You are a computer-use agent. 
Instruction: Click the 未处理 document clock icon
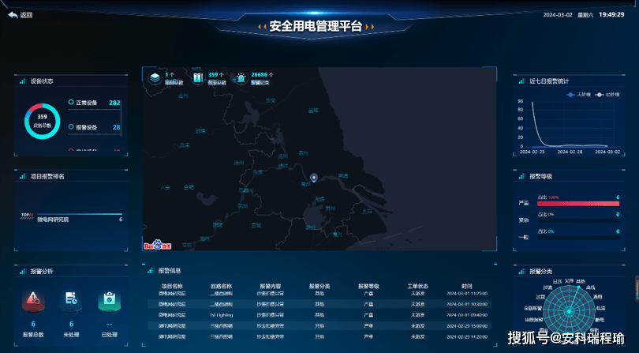[71, 301]
